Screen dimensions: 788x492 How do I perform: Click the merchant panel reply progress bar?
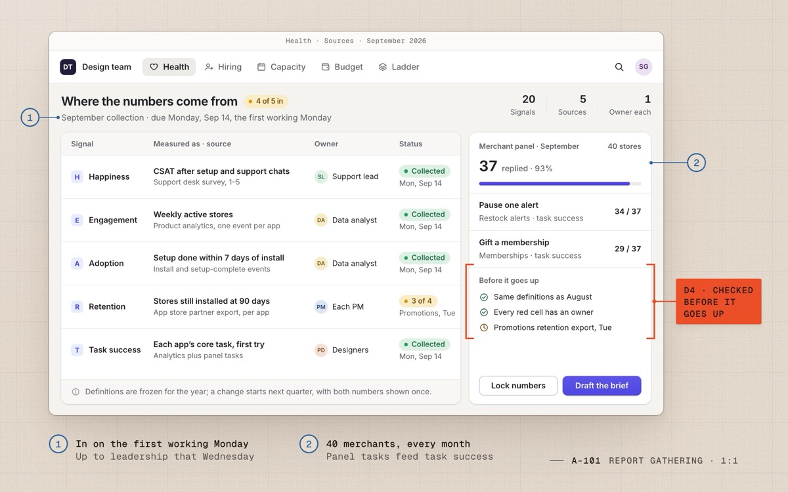(560, 184)
